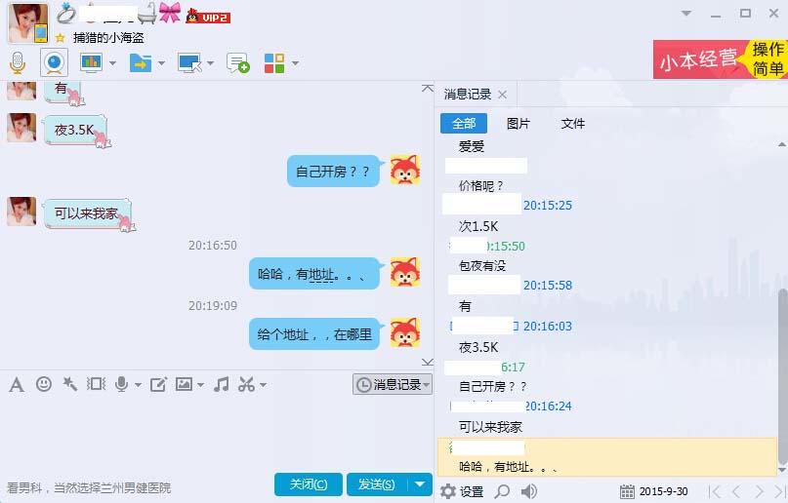This screenshot has width=788, height=503.
Task: Select the 图片 history tab
Action: click(518, 124)
